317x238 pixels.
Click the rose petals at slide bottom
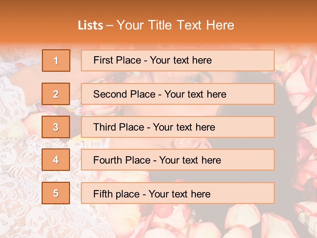(202, 222)
